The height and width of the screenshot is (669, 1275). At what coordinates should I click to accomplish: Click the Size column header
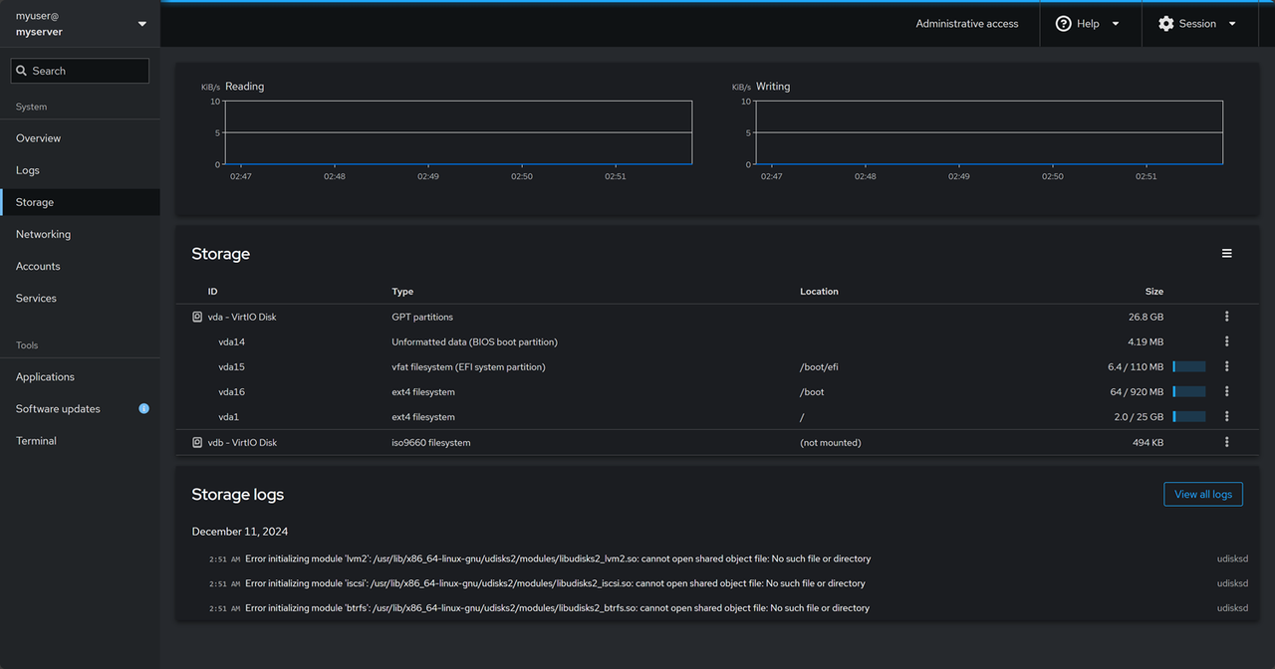tap(1154, 292)
